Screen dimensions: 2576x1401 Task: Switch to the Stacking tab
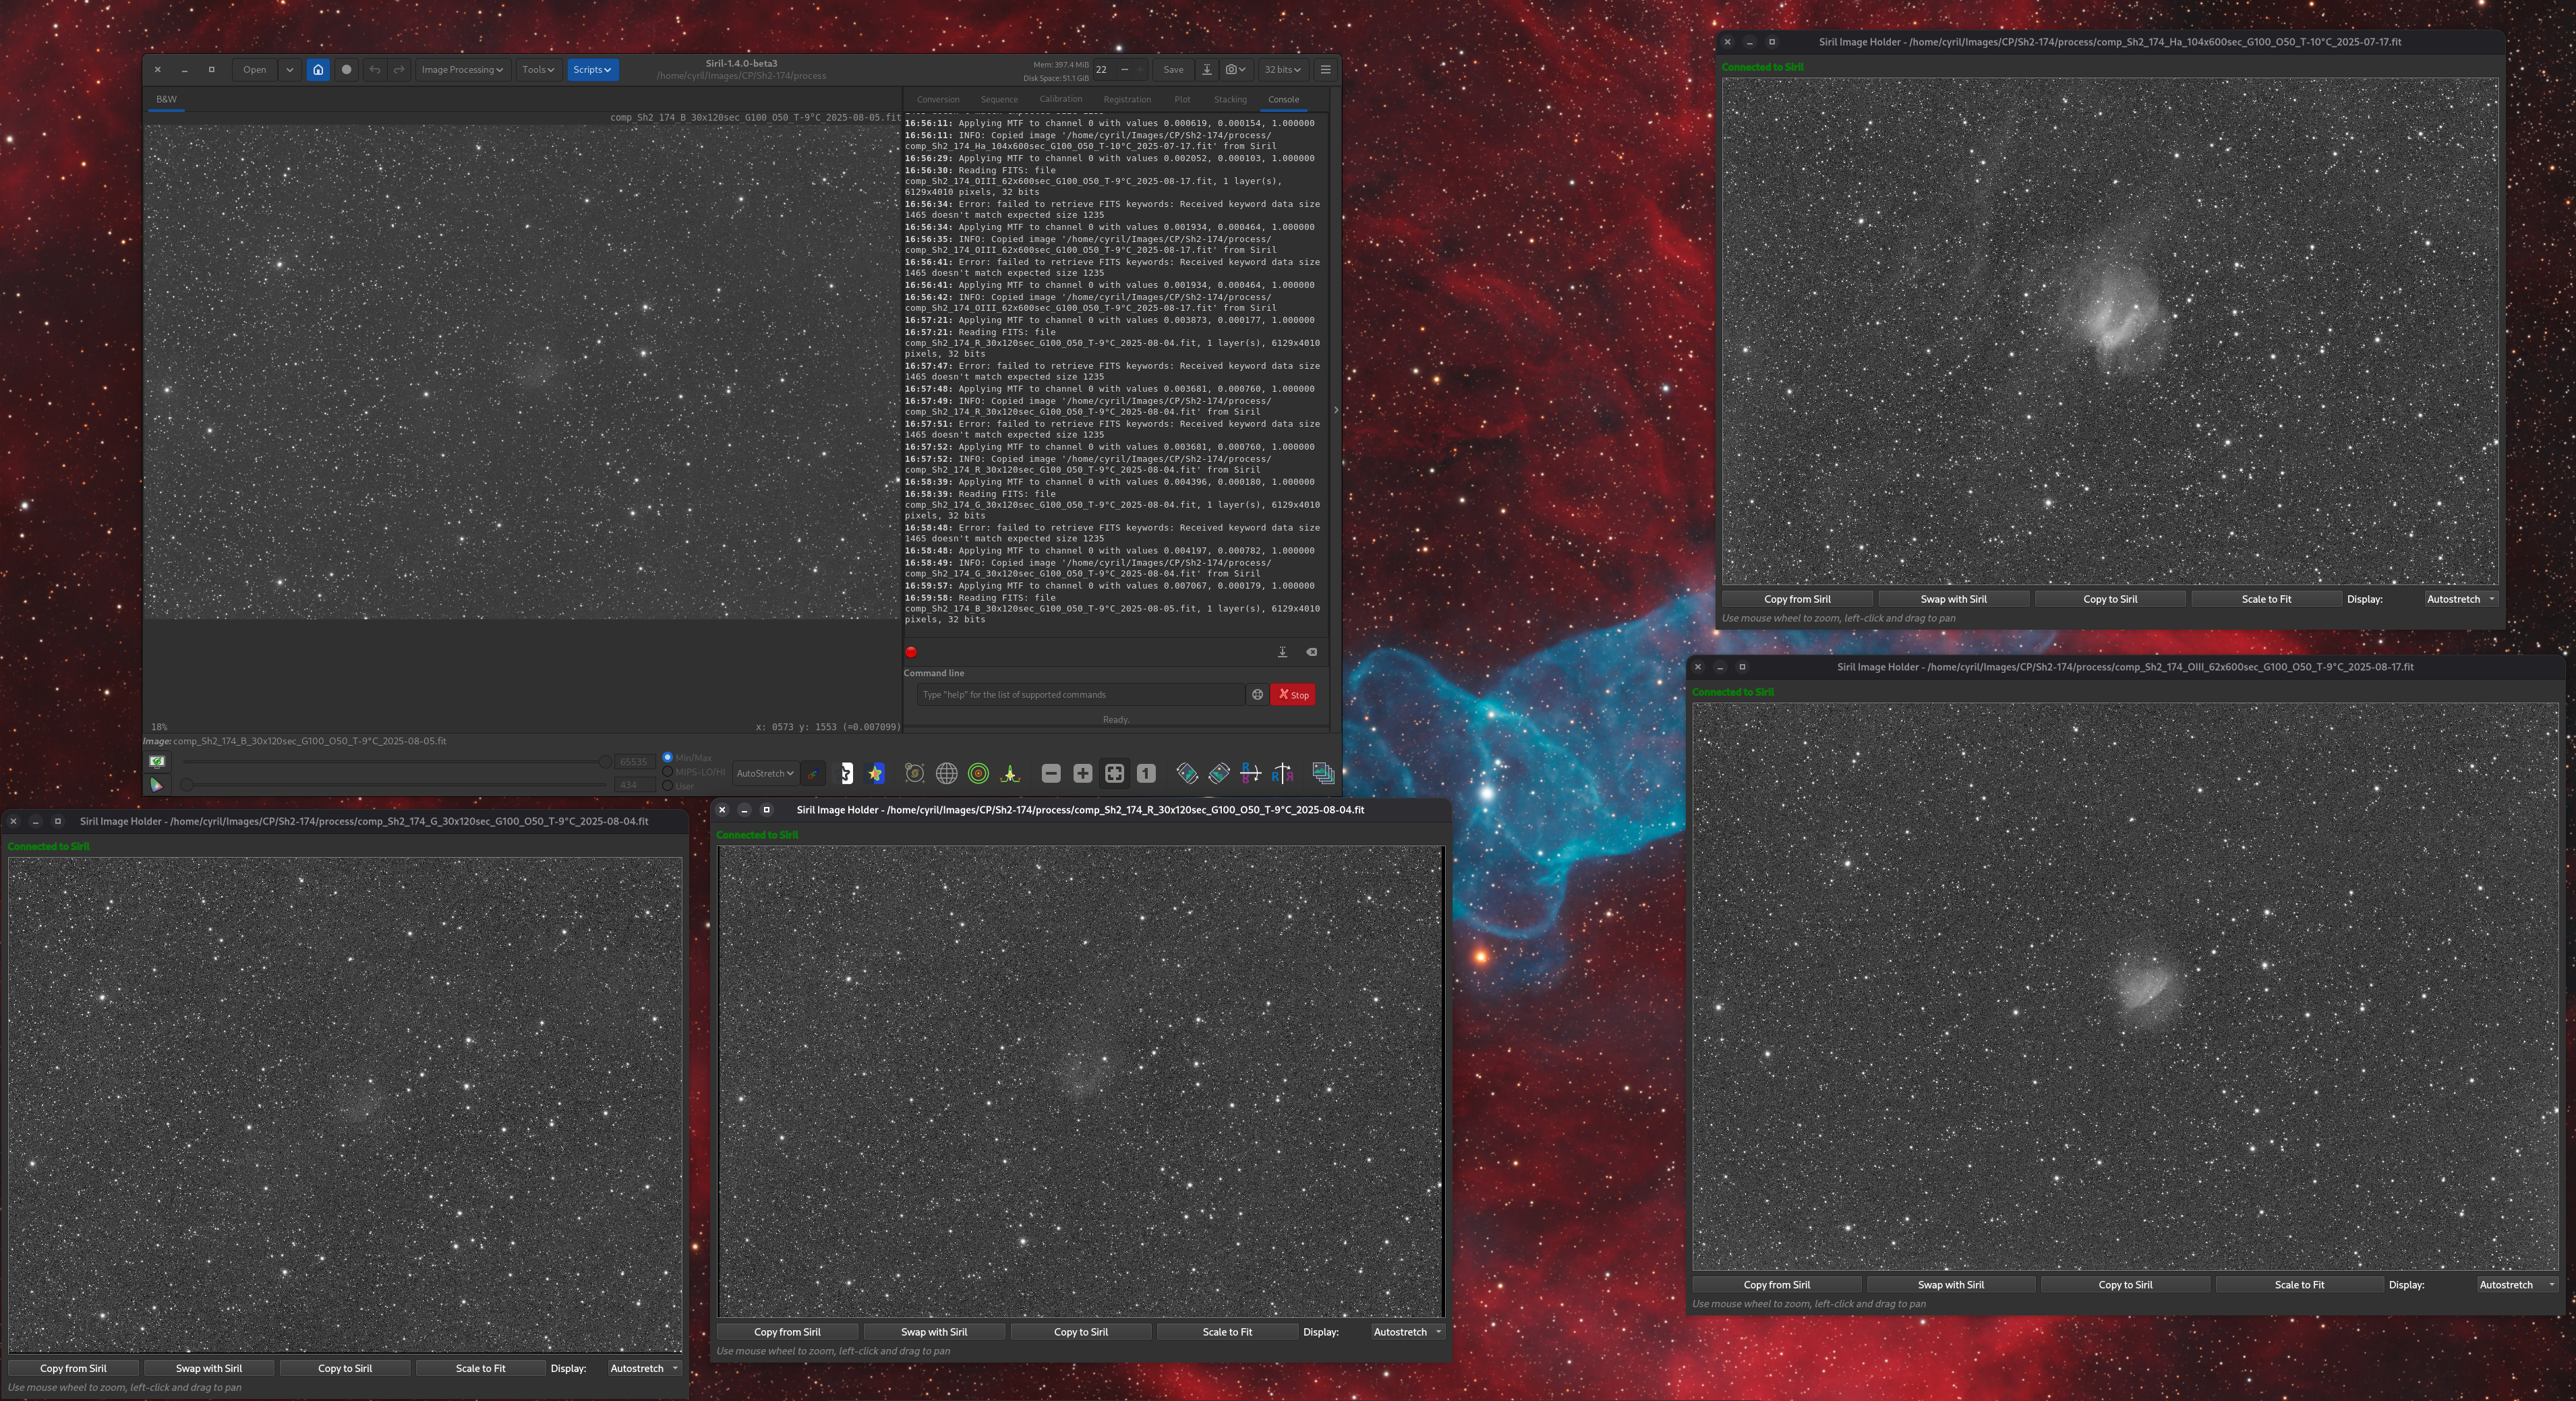click(x=1230, y=100)
